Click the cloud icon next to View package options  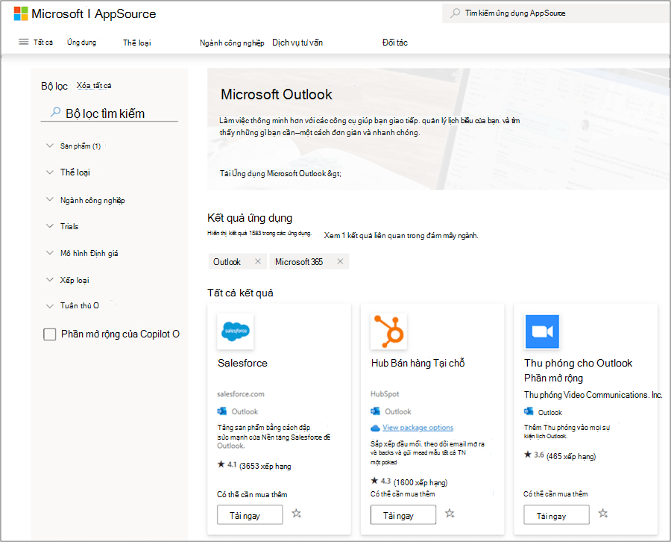pos(375,428)
